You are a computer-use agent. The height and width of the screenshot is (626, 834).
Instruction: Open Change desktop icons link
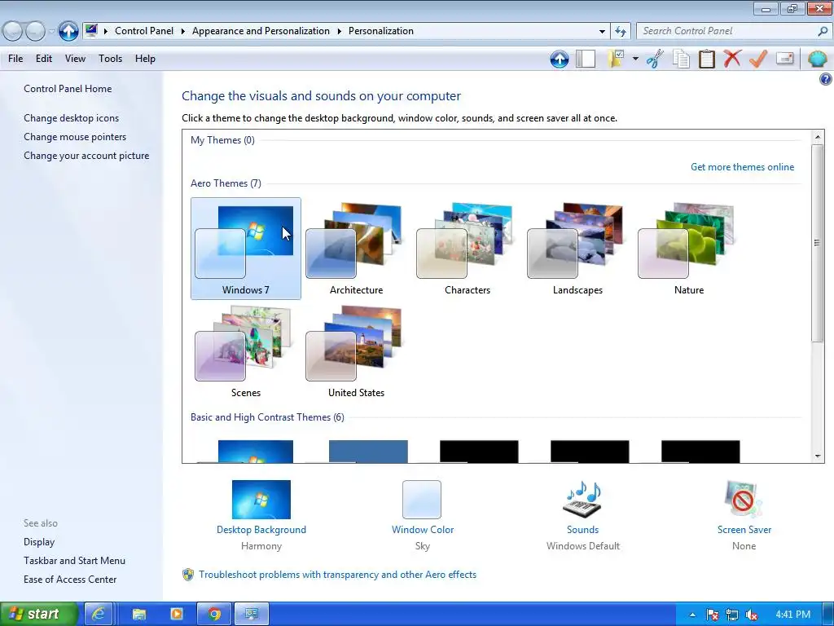click(x=72, y=118)
